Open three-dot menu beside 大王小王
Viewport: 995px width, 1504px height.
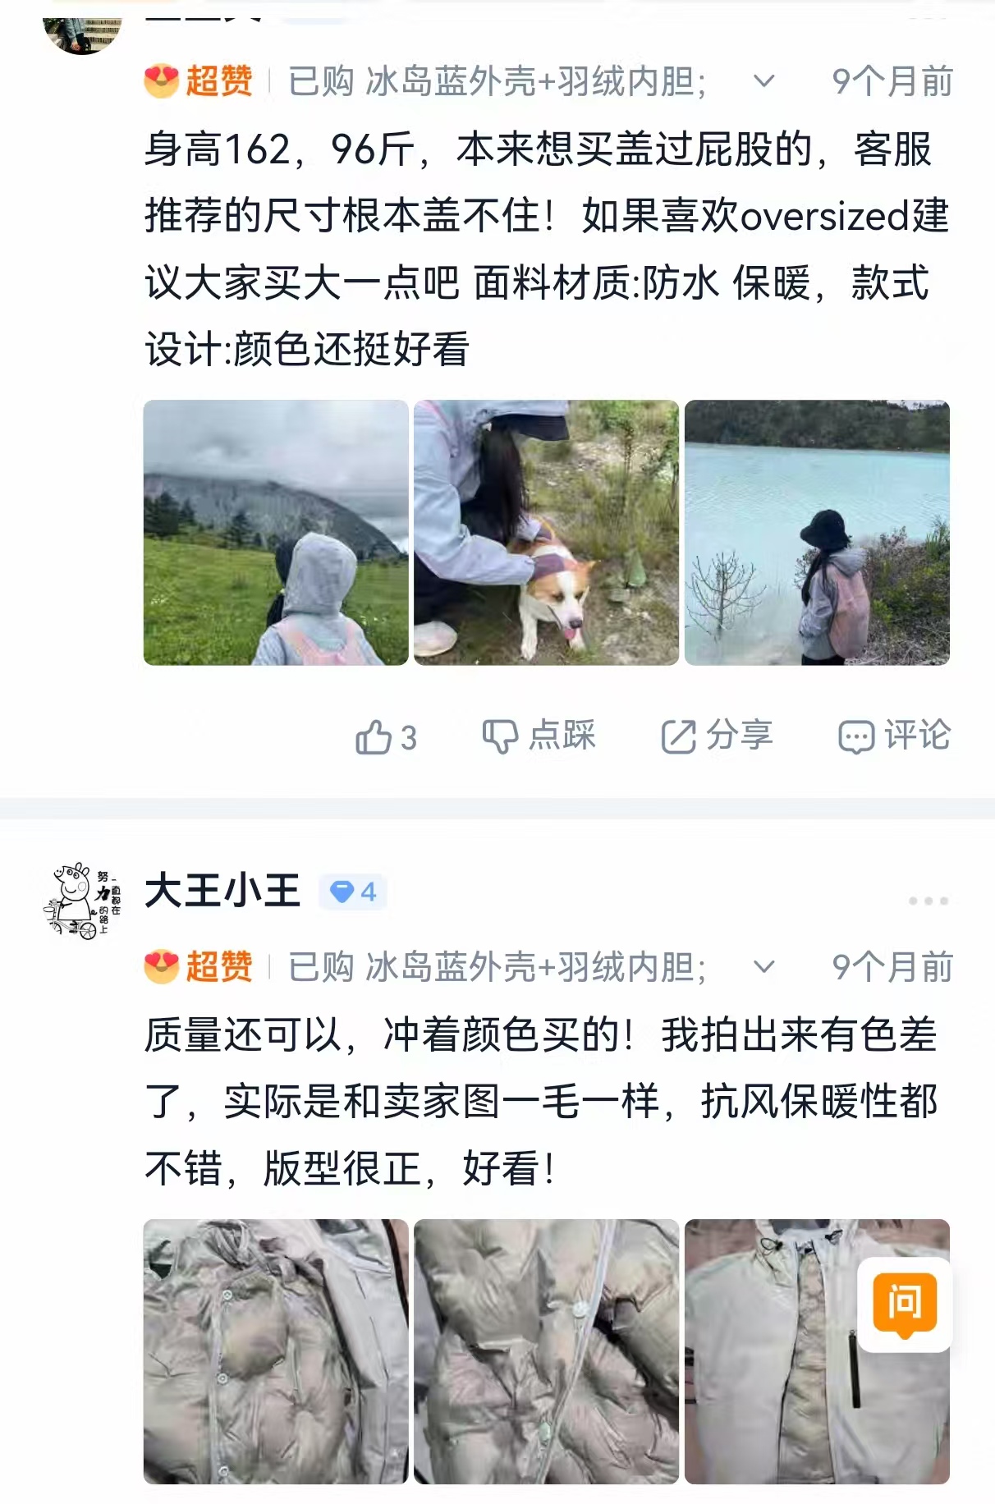tap(929, 901)
